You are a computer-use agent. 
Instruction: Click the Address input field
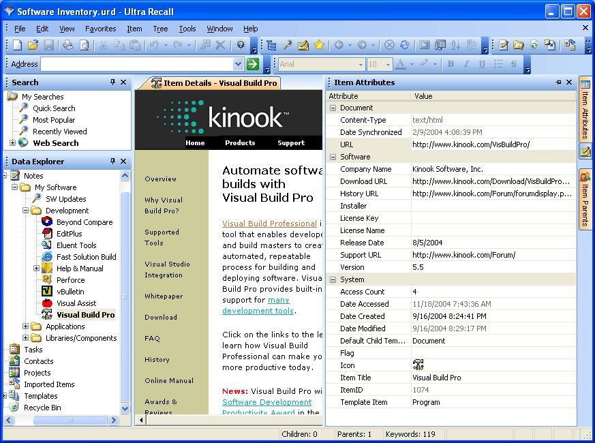pos(136,64)
